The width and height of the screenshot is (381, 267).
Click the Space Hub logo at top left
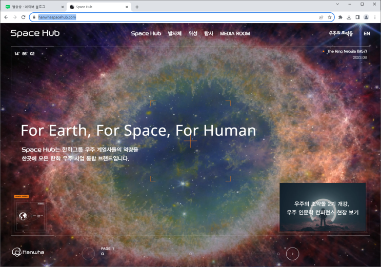pyautogui.click(x=35, y=33)
